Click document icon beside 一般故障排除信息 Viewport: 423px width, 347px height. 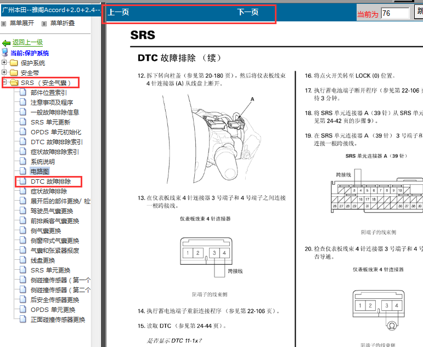23,112
